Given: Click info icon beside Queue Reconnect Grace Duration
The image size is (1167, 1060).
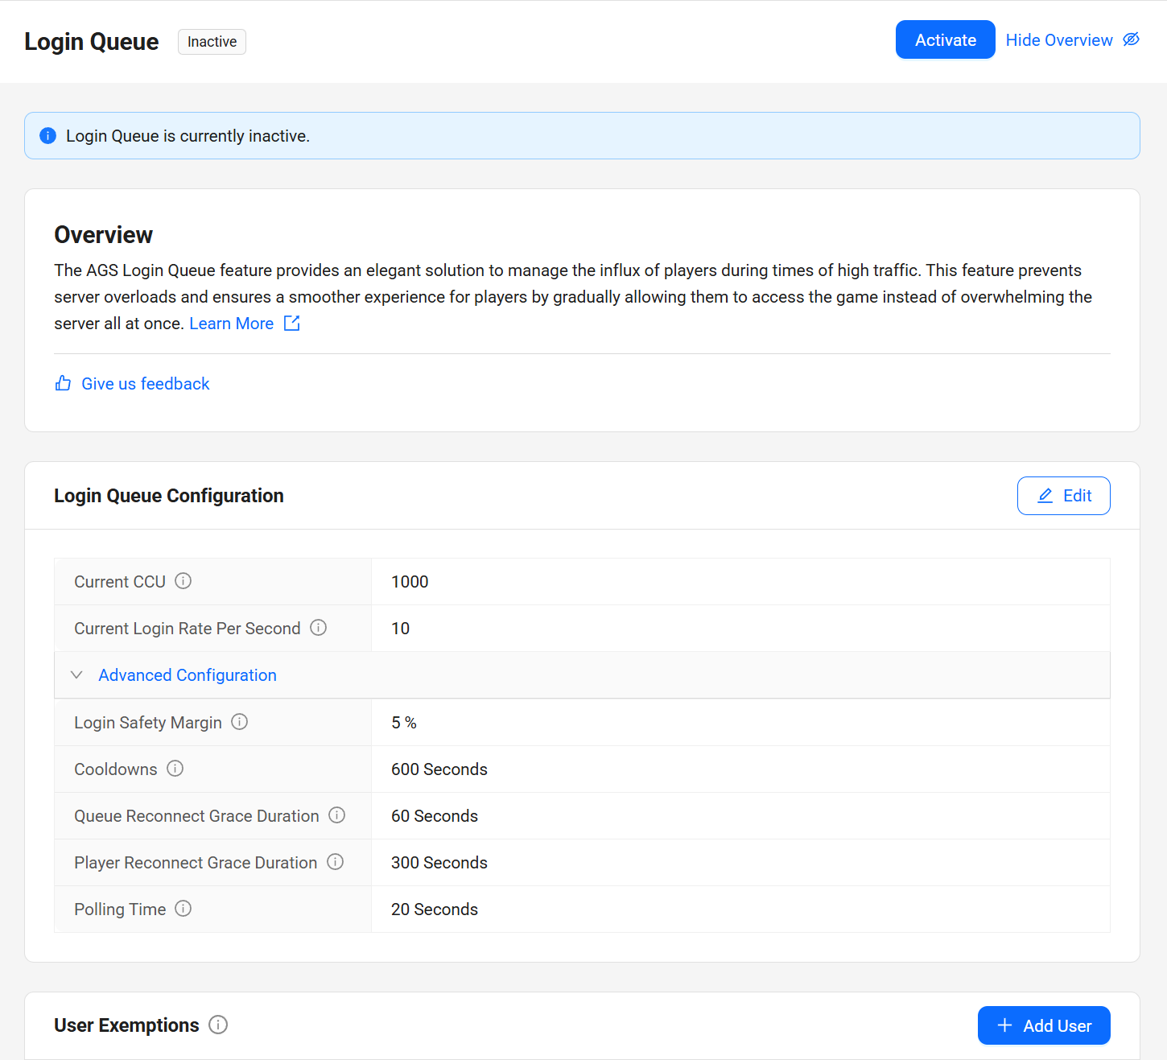Looking at the screenshot, I should point(337,815).
